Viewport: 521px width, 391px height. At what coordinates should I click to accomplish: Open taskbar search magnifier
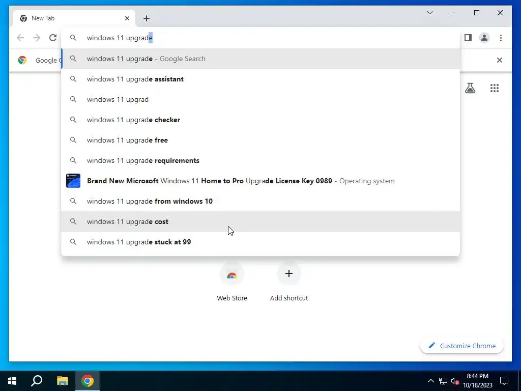(x=37, y=381)
